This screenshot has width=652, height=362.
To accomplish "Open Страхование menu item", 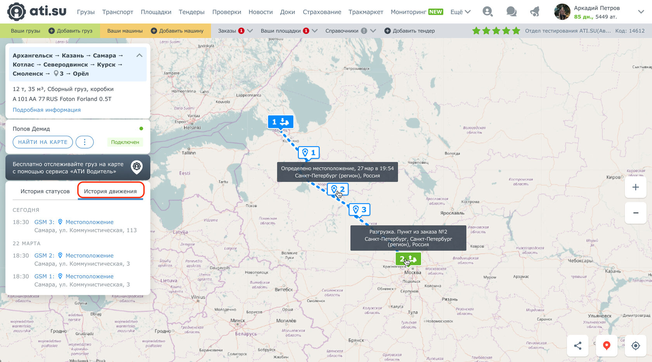I will click(322, 12).
